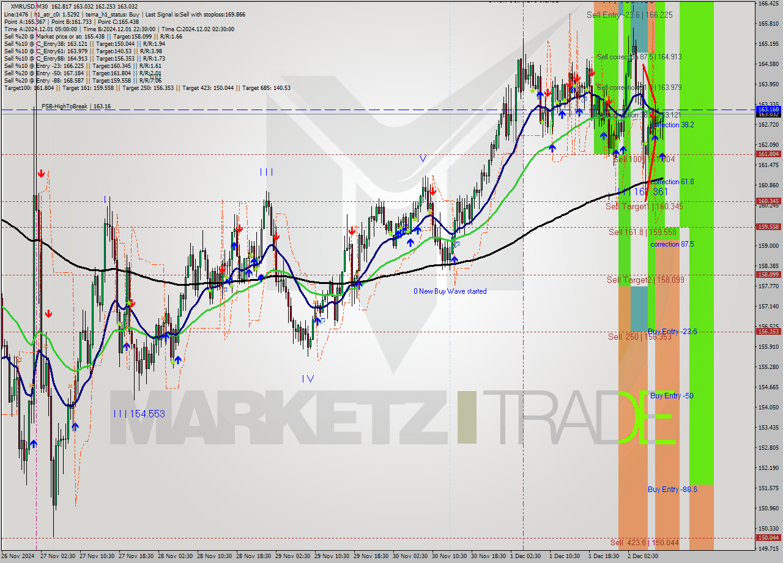Click the blue 'correction 61.8' label
Screen dimensions: 783x563
pyautogui.click(x=672, y=182)
